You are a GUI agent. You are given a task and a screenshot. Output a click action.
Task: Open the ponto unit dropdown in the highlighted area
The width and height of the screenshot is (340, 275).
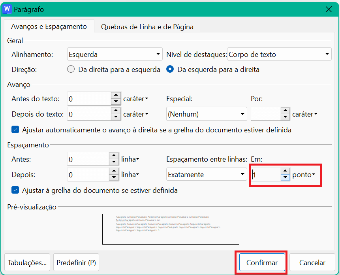click(304, 174)
